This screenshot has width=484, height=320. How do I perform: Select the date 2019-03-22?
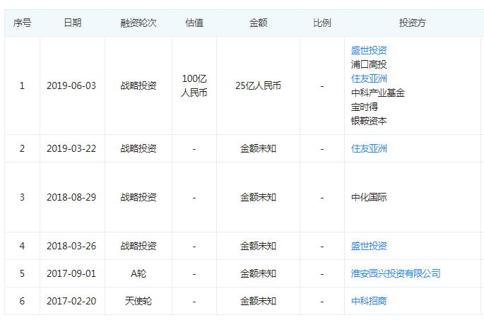[x=71, y=149]
